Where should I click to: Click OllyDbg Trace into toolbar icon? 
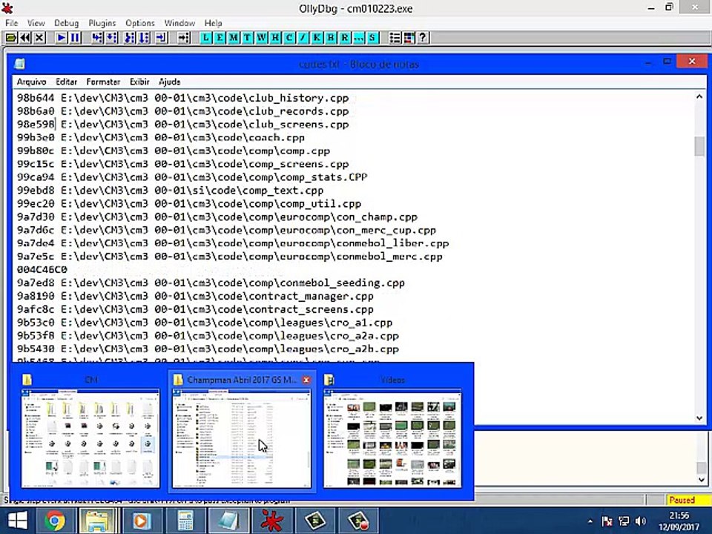(x=130, y=38)
